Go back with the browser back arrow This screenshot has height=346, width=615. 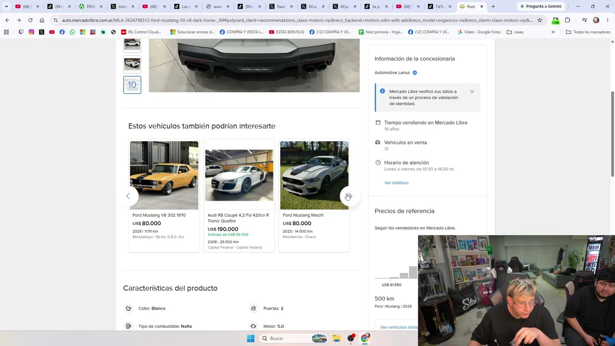[x=7, y=20]
